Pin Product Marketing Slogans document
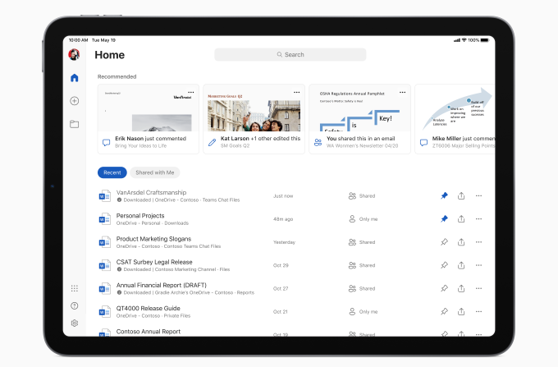The width and height of the screenshot is (558, 367). click(444, 241)
